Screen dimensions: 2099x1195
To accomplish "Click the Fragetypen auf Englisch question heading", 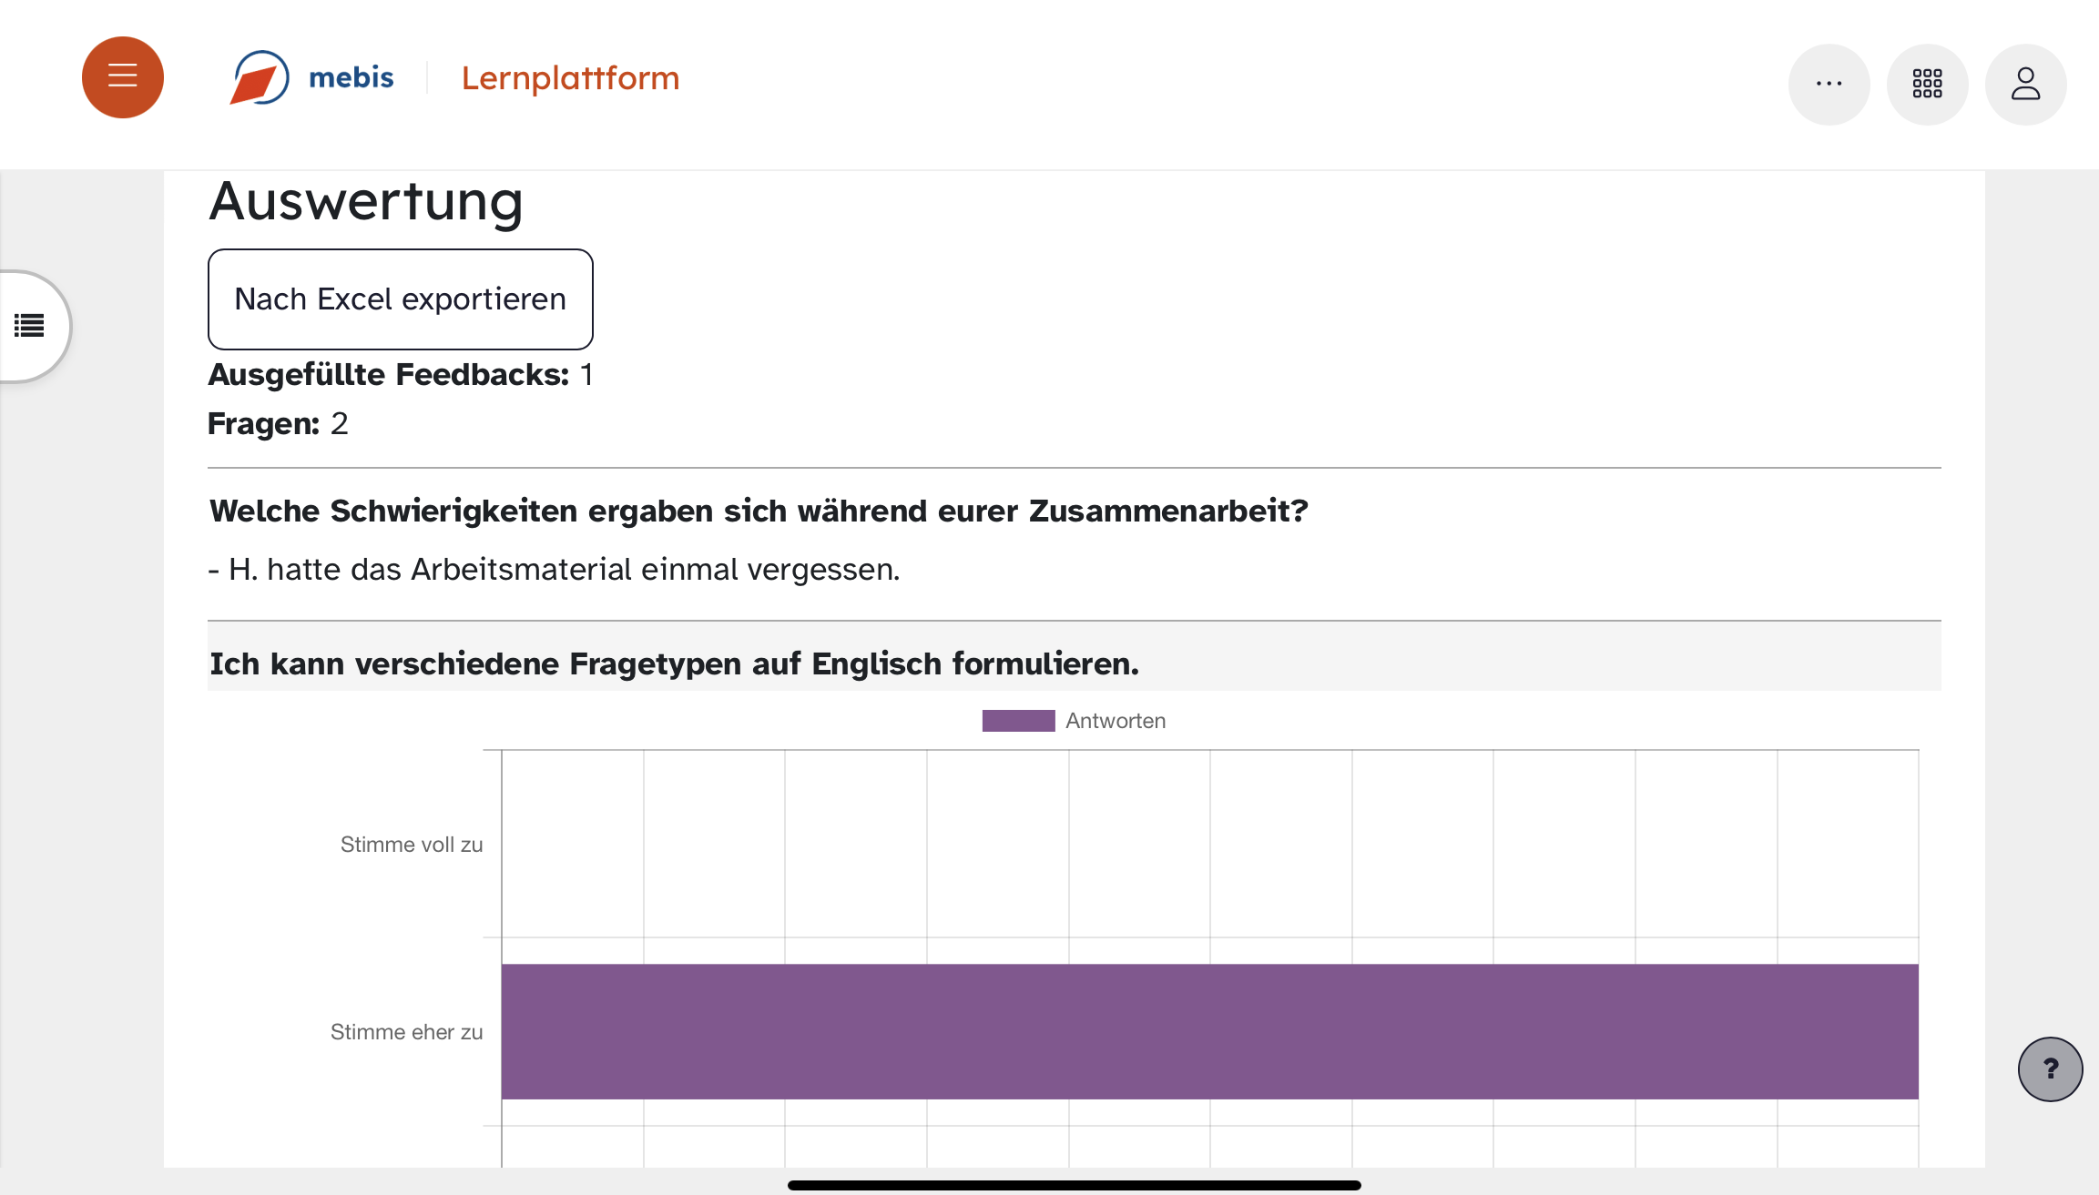I will coord(674,664).
